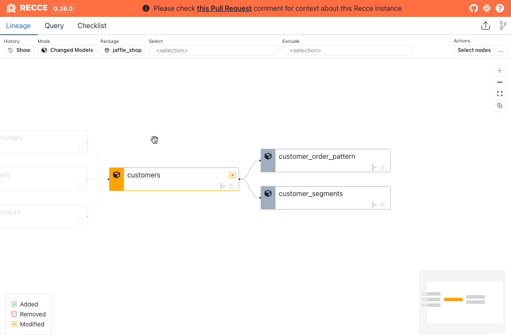Click the git branch info icon
This screenshot has width=511, height=335.
click(x=503, y=26)
